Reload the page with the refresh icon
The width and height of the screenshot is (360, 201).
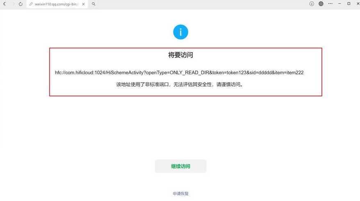tap(21, 4)
